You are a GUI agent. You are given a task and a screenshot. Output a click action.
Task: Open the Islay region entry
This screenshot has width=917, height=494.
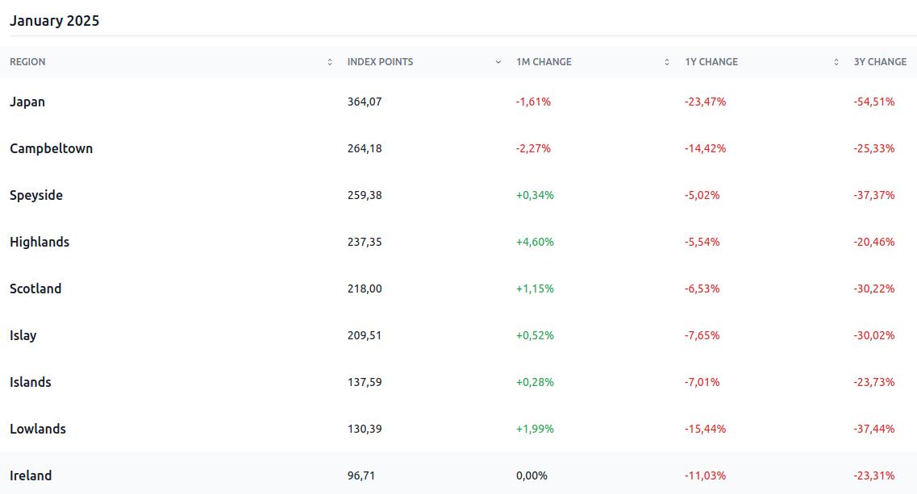(23, 335)
